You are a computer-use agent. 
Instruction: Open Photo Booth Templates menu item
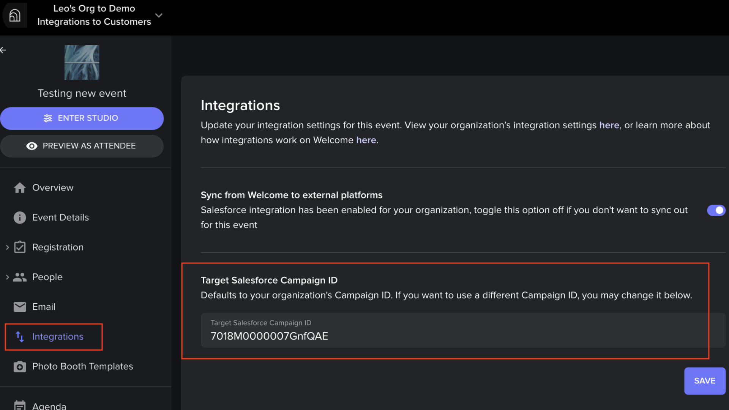coord(82,367)
